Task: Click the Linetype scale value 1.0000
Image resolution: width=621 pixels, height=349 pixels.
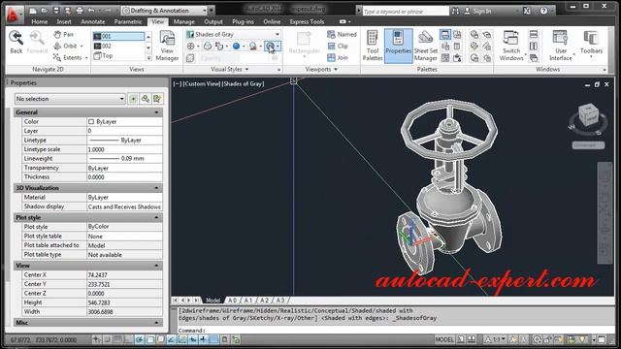Action: pyautogui.click(x=124, y=149)
